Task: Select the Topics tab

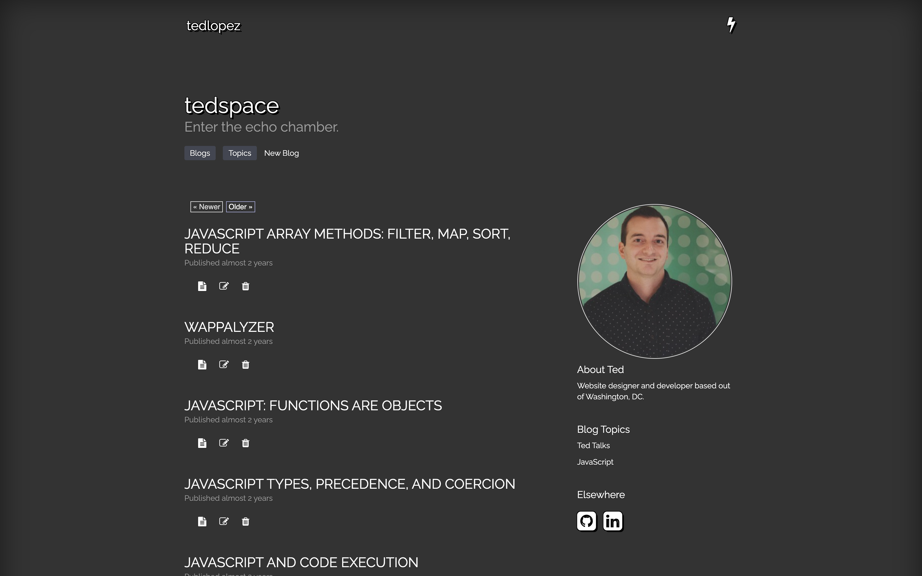Action: coord(240,153)
